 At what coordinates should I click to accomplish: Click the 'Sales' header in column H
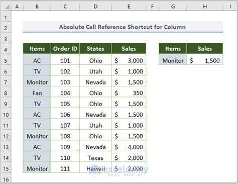pos(205,49)
